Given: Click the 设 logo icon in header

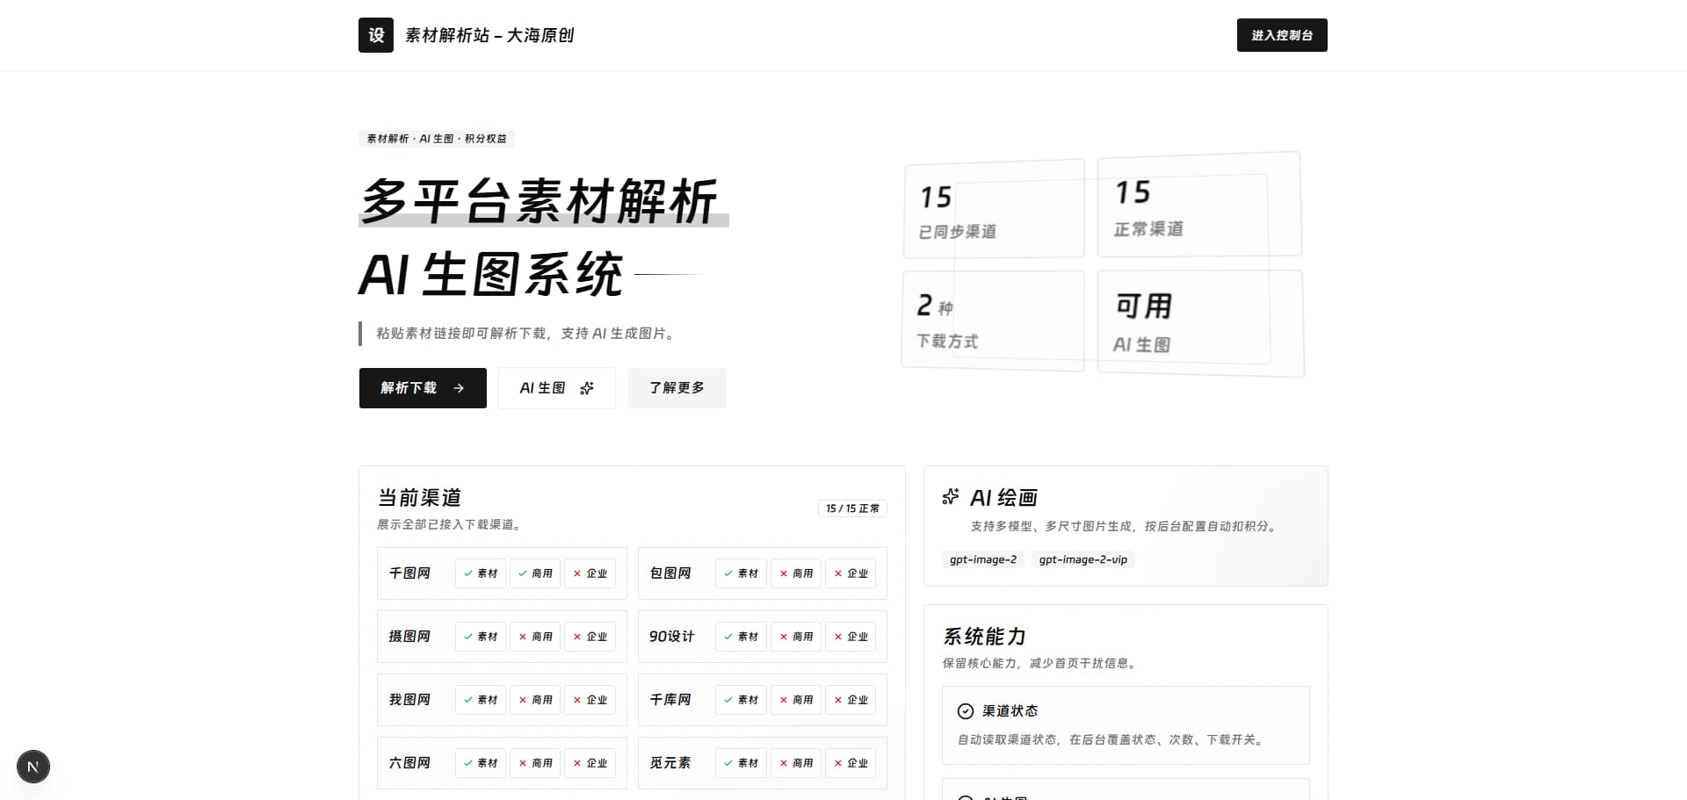Looking at the screenshot, I should [x=376, y=35].
